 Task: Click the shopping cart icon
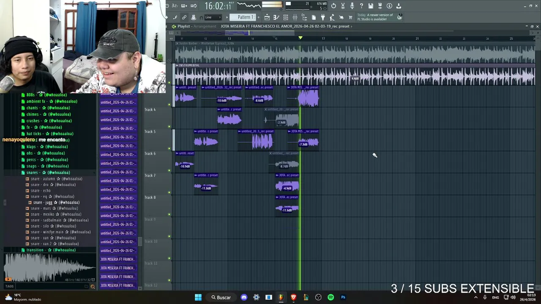click(x=350, y=17)
